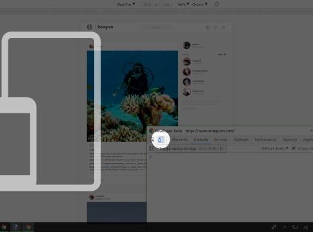Toggle the Group similar checkbox
This screenshot has width=313, height=232.
pyautogui.click(x=294, y=148)
